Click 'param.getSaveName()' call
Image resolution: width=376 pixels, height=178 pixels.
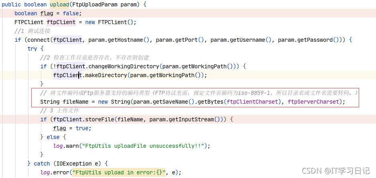pos(164,102)
